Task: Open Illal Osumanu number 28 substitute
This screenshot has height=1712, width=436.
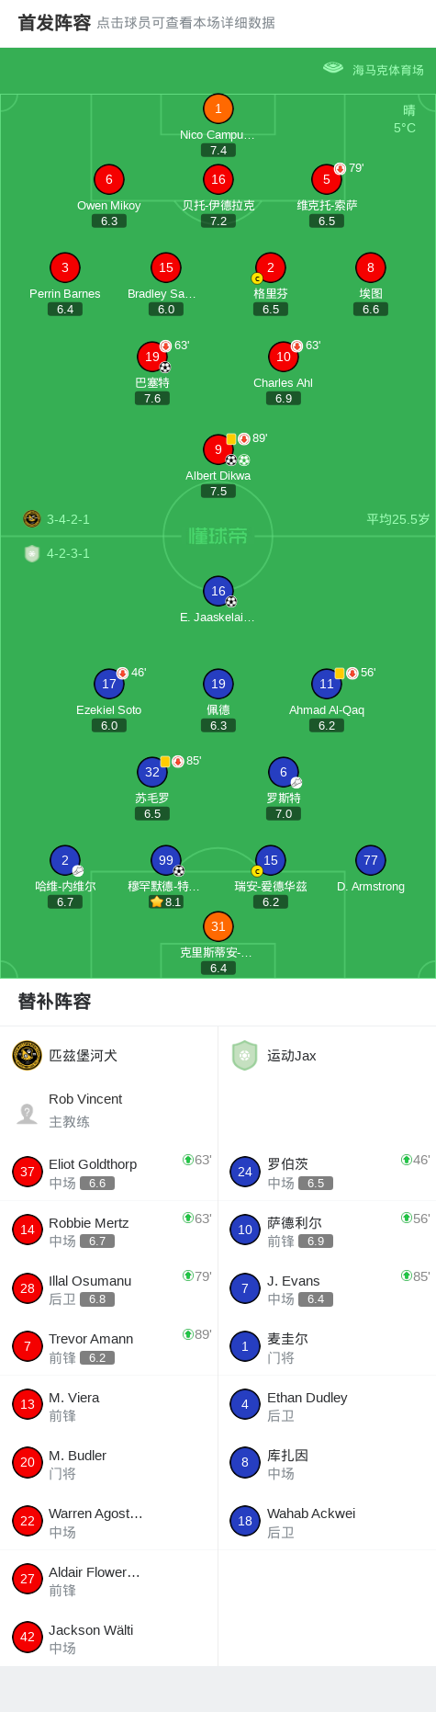Action: point(108,1288)
